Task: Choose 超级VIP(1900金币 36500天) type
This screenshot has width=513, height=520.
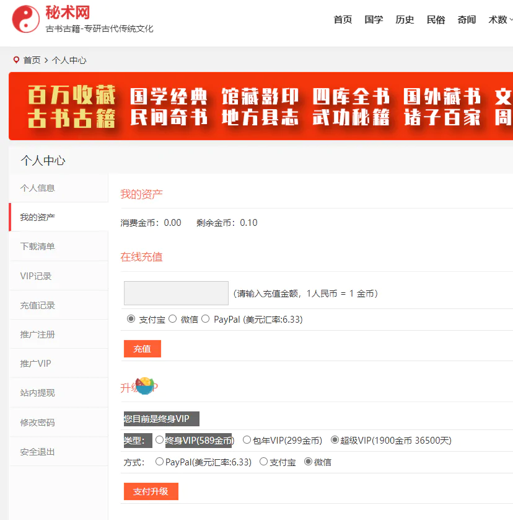Action: (x=335, y=440)
